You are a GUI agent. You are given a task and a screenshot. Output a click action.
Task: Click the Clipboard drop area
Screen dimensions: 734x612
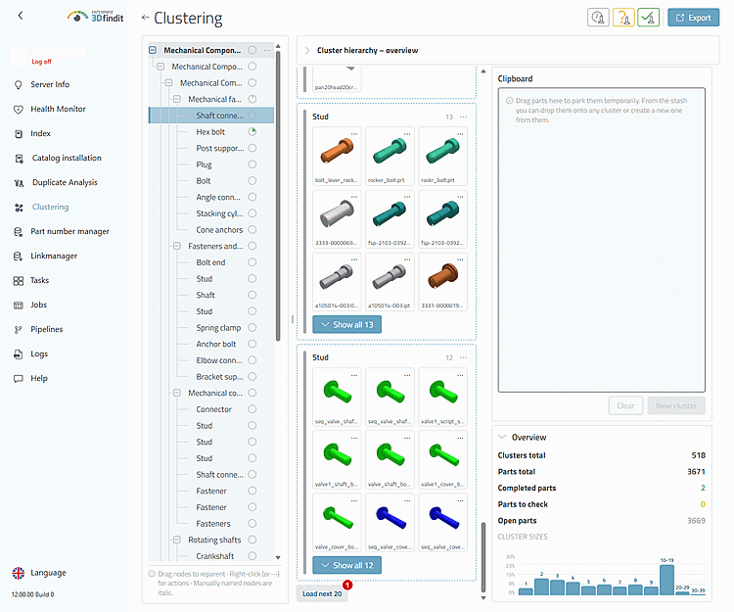[x=602, y=240]
